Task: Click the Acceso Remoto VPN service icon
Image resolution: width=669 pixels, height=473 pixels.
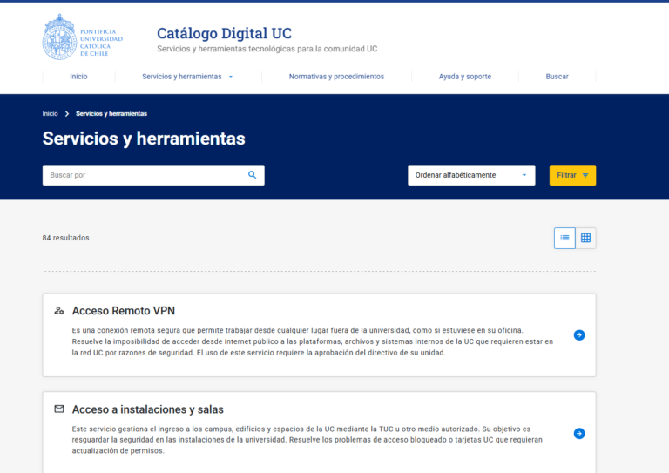Action: tap(59, 311)
